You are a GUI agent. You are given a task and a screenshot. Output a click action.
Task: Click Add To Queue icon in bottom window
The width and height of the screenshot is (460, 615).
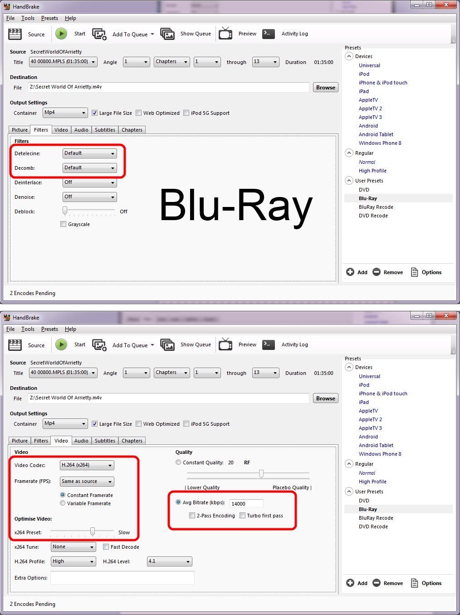pyautogui.click(x=99, y=345)
